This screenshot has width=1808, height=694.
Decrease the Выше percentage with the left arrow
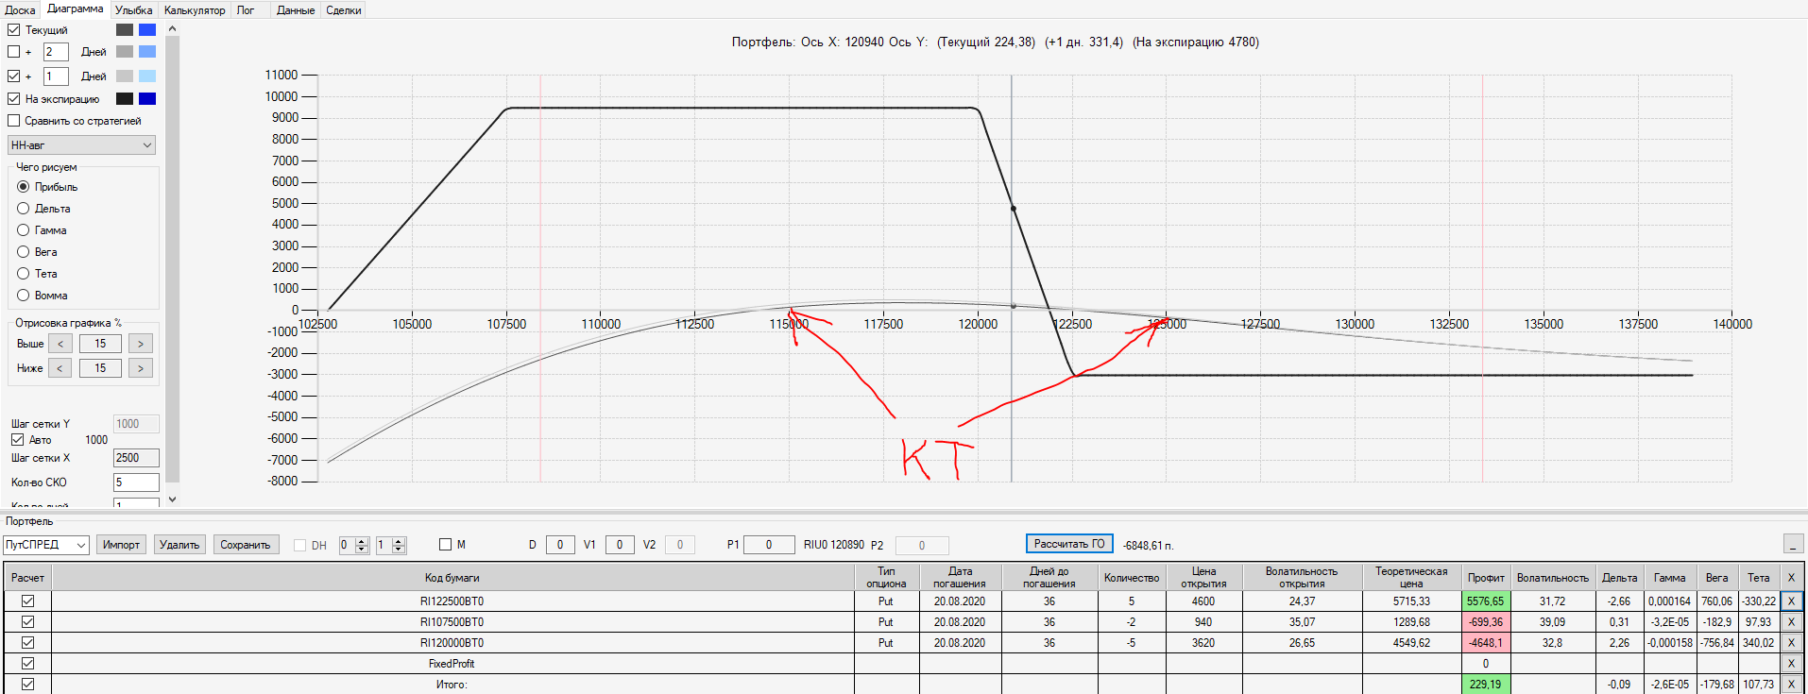click(x=60, y=344)
